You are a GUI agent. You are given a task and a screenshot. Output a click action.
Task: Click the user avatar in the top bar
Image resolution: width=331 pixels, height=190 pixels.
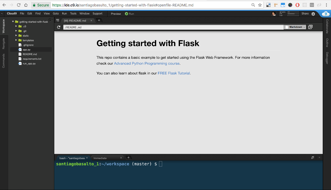click(x=274, y=14)
